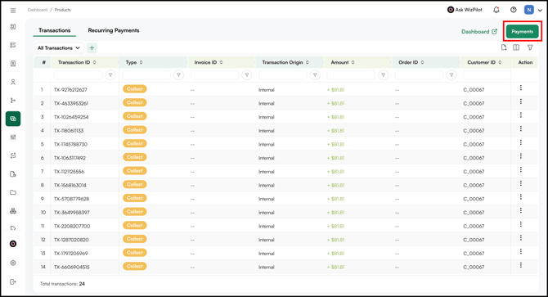Open the folder icon in the sidebar
This screenshot has height=297, width=548.
(x=13, y=192)
